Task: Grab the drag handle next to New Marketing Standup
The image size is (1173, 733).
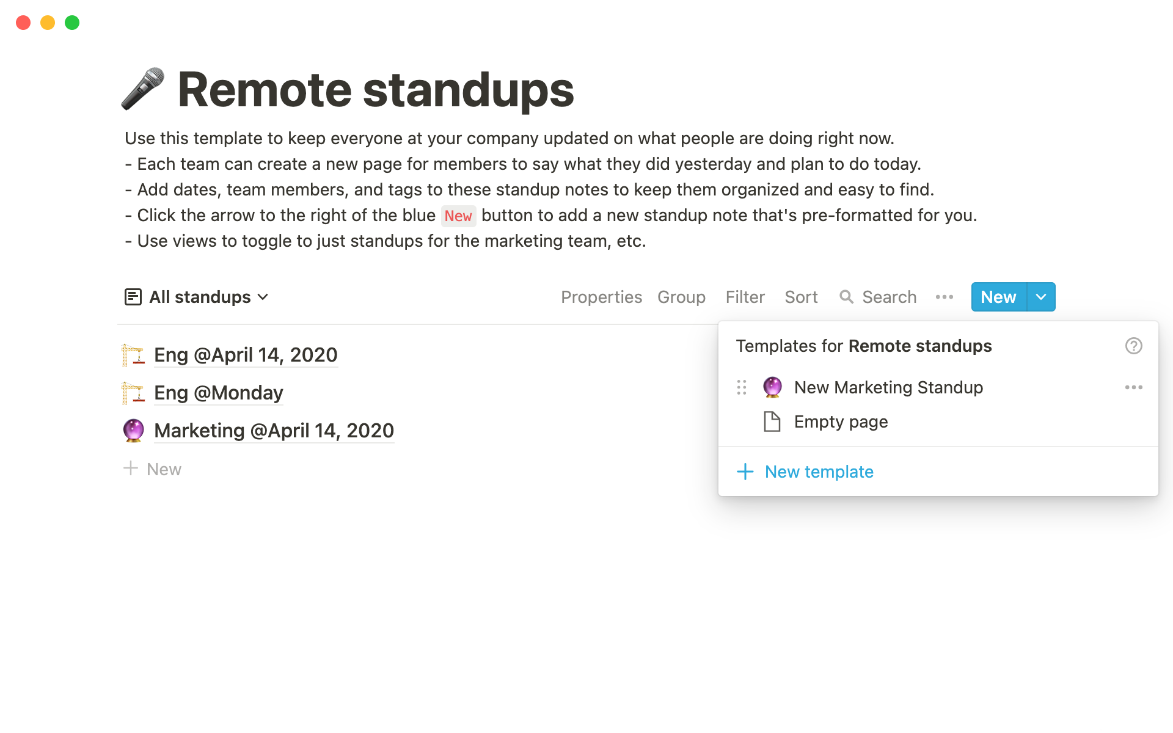Action: point(742,387)
